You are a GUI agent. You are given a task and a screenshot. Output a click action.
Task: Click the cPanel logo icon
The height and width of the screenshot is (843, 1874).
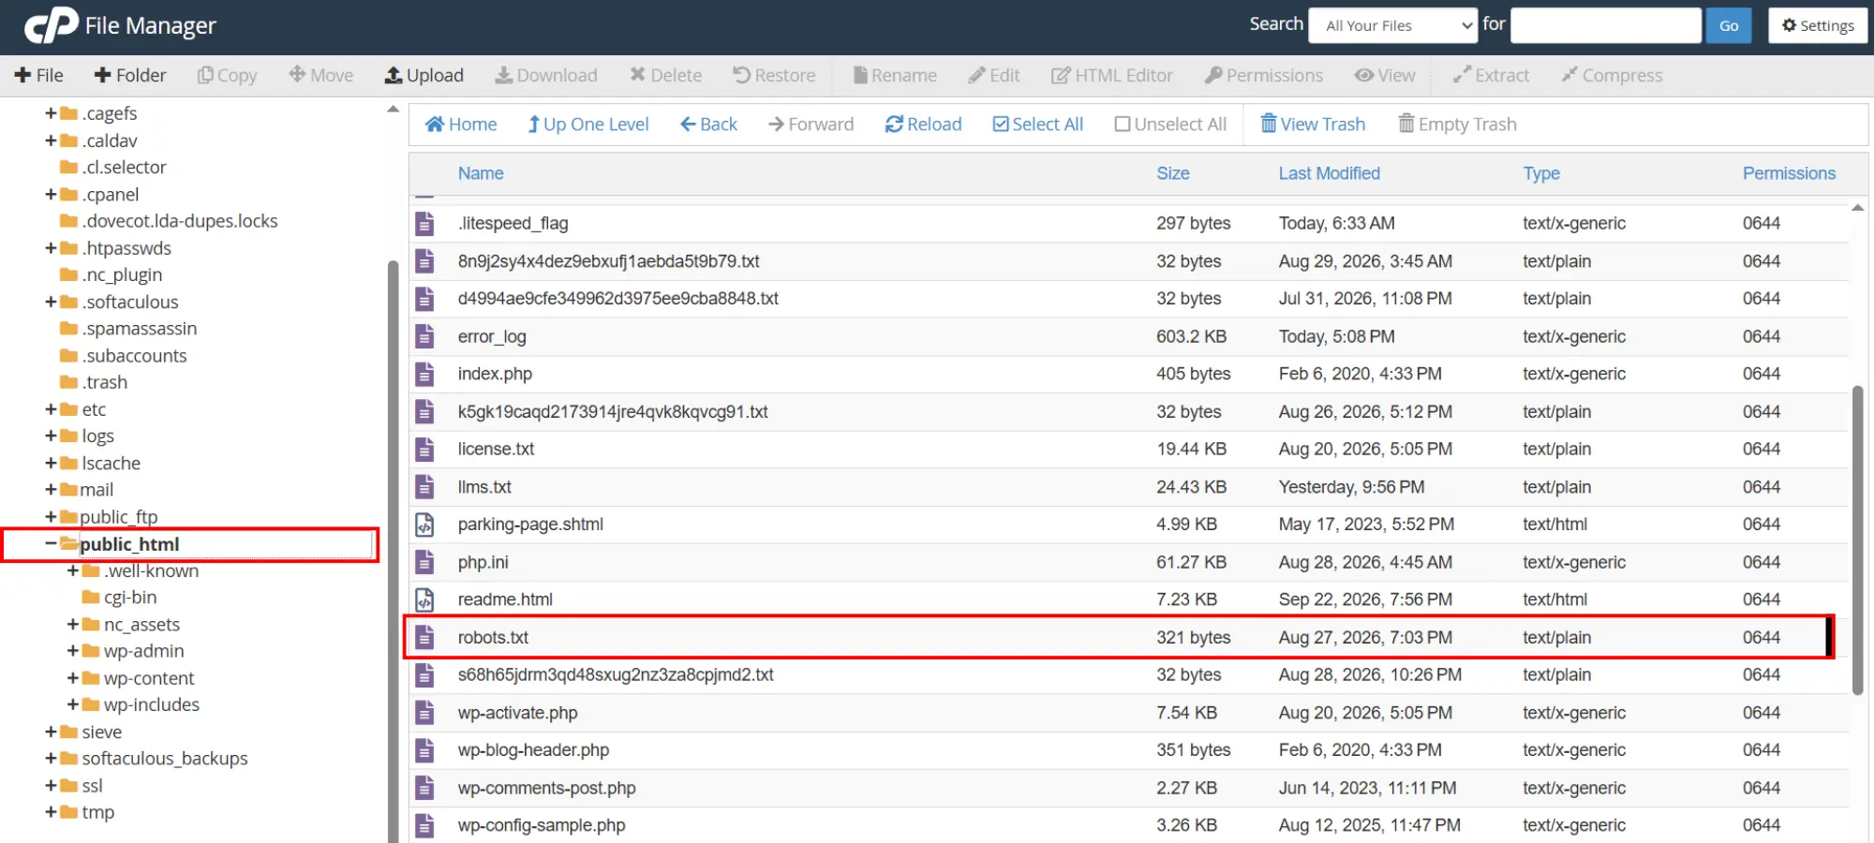[51, 25]
